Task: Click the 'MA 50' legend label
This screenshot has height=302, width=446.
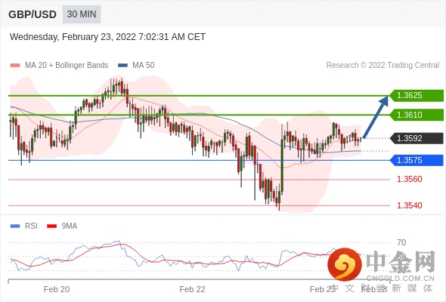Action: tap(144, 66)
